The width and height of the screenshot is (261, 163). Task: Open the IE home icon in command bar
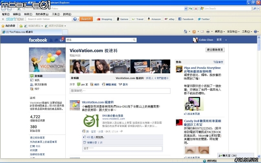186,31
